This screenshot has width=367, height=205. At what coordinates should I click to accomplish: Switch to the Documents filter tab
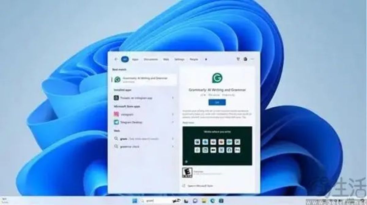tap(151, 60)
